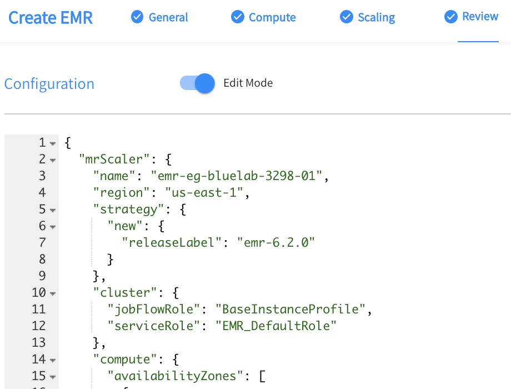Fold the availabilityZones array at line 15
This screenshot has height=389, width=511.
[x=53, y=377]
